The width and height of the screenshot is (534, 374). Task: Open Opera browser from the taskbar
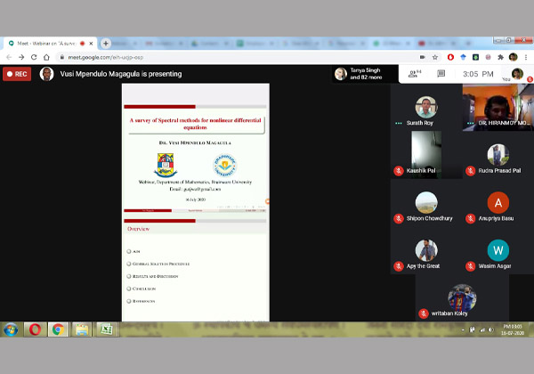click(x=35, y=329)
